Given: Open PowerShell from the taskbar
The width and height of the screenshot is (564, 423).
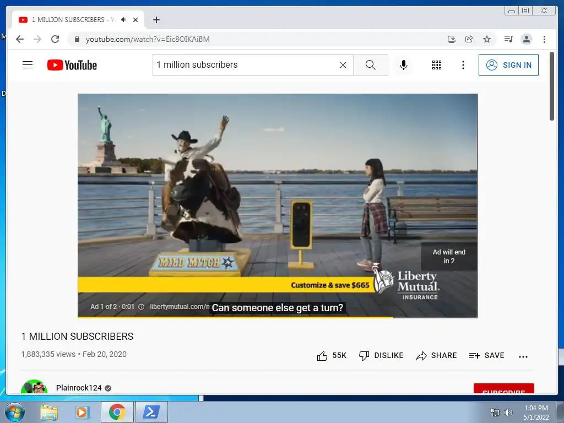Looking at the screenshot, I should 151,412.
